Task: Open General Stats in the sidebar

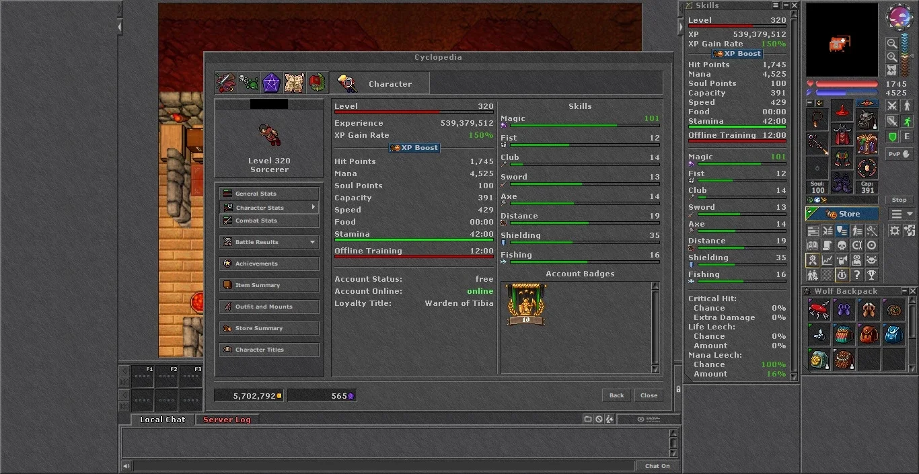Action: point(269,194)
